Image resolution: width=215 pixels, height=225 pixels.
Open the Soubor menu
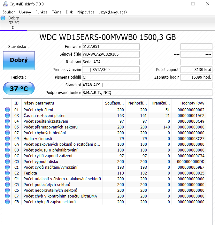pyautogui.click(x=9, y=12)
